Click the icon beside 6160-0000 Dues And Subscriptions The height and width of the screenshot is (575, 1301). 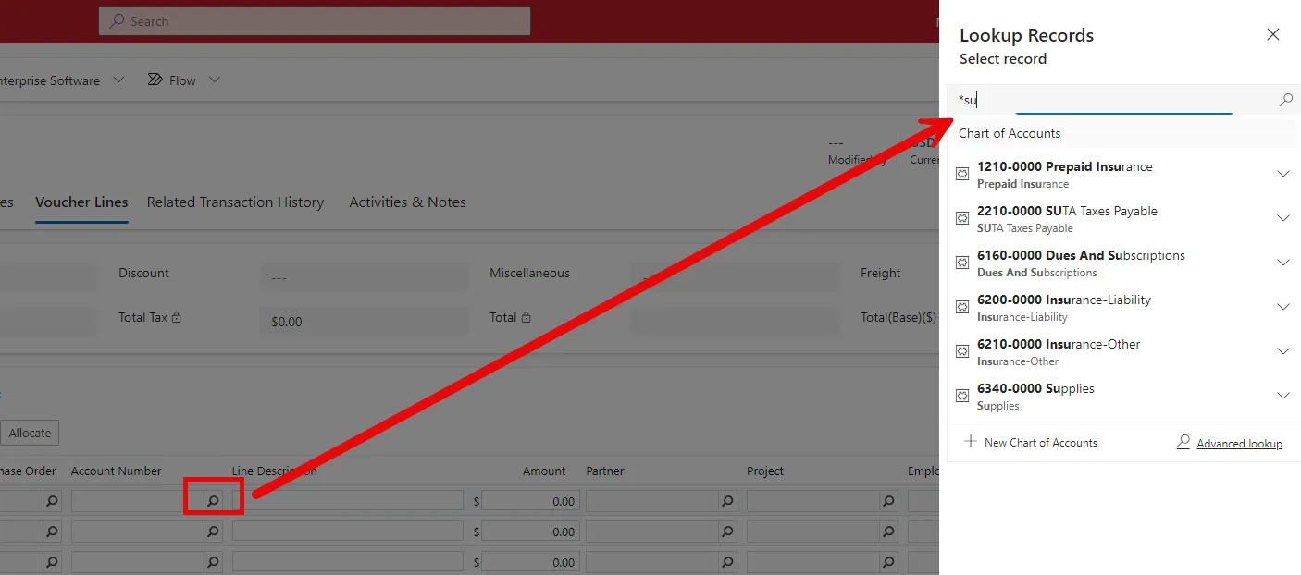point(961,263)
